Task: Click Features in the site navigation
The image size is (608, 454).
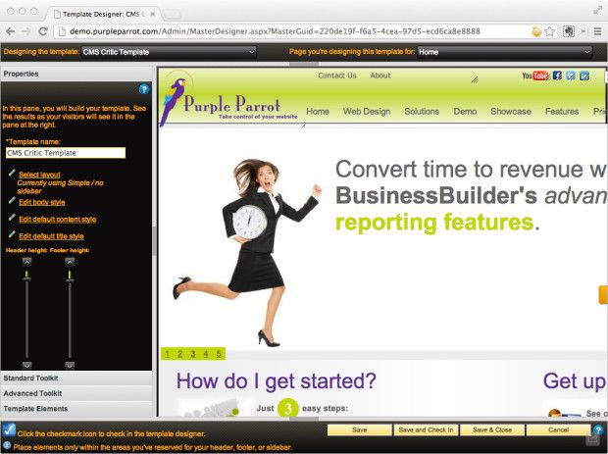Action: [x=562, y=111]
